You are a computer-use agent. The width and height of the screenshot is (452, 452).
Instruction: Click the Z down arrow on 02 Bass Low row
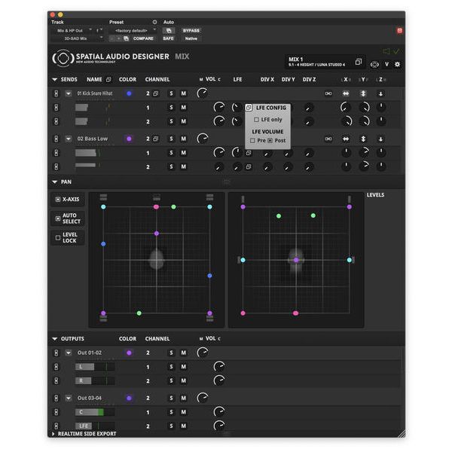[x=380, y=139]
